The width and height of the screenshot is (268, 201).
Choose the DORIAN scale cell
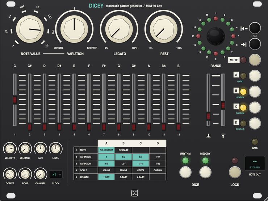pos(158,171)
